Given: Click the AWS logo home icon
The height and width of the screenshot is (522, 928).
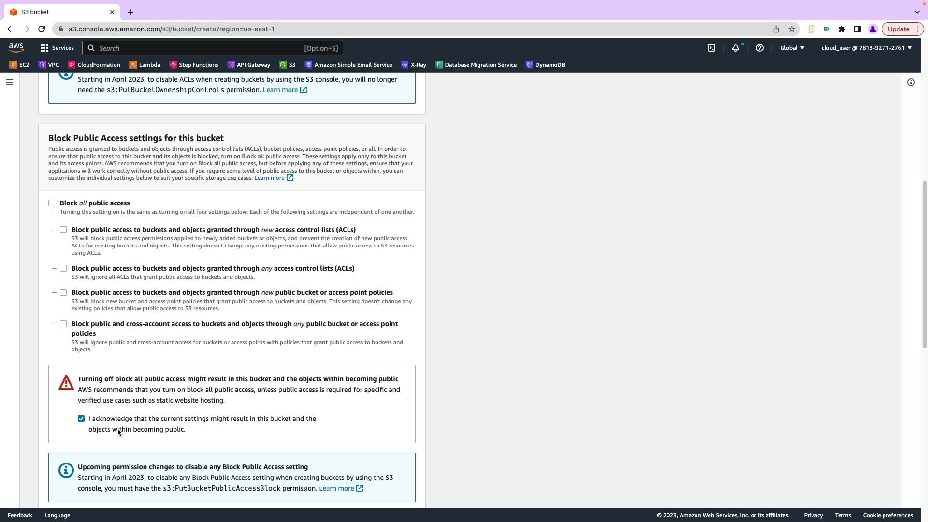Looking at the screenshot, I should click(x=16, y=47).
